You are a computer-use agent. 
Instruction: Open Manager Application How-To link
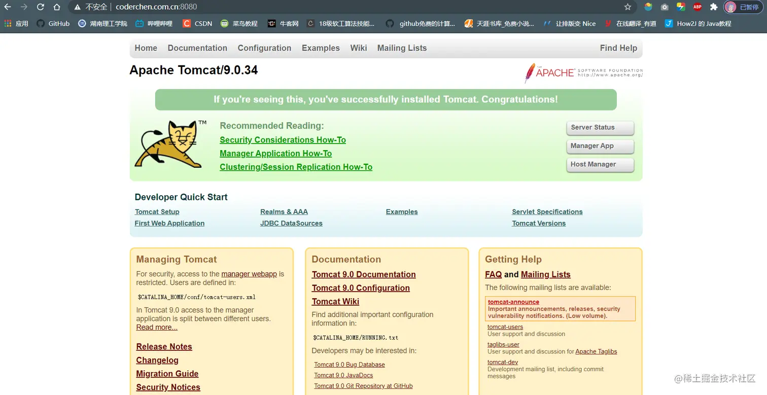[x=275, y=154]
